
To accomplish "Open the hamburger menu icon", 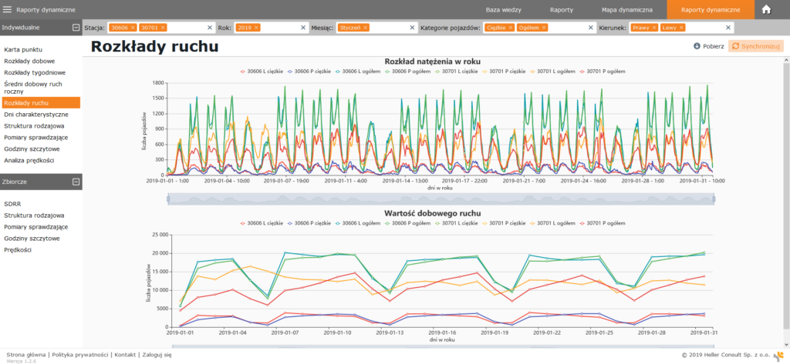I will coord(8,9).
